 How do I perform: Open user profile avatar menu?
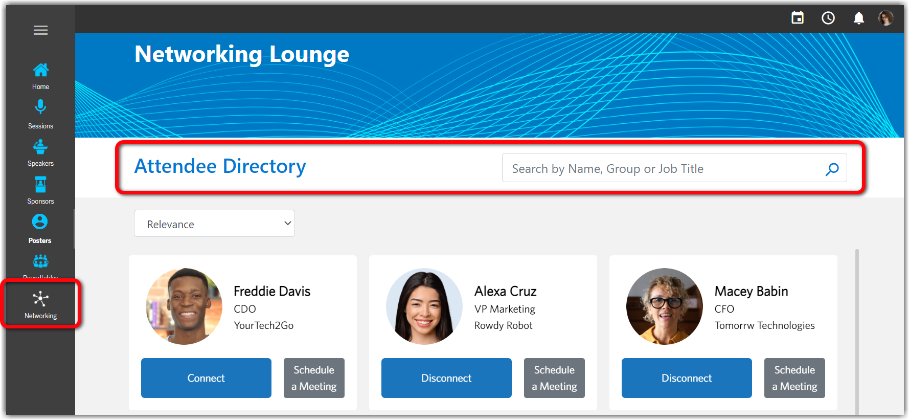(x=886, y=18)
